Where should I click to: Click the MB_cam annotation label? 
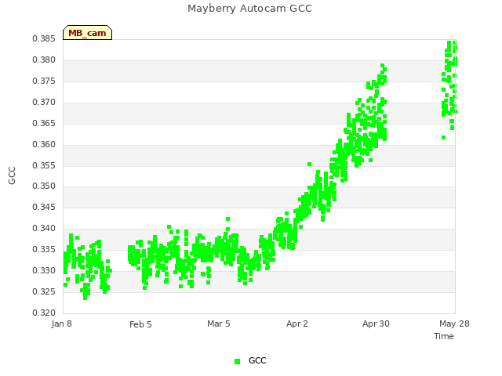(87, 33)
